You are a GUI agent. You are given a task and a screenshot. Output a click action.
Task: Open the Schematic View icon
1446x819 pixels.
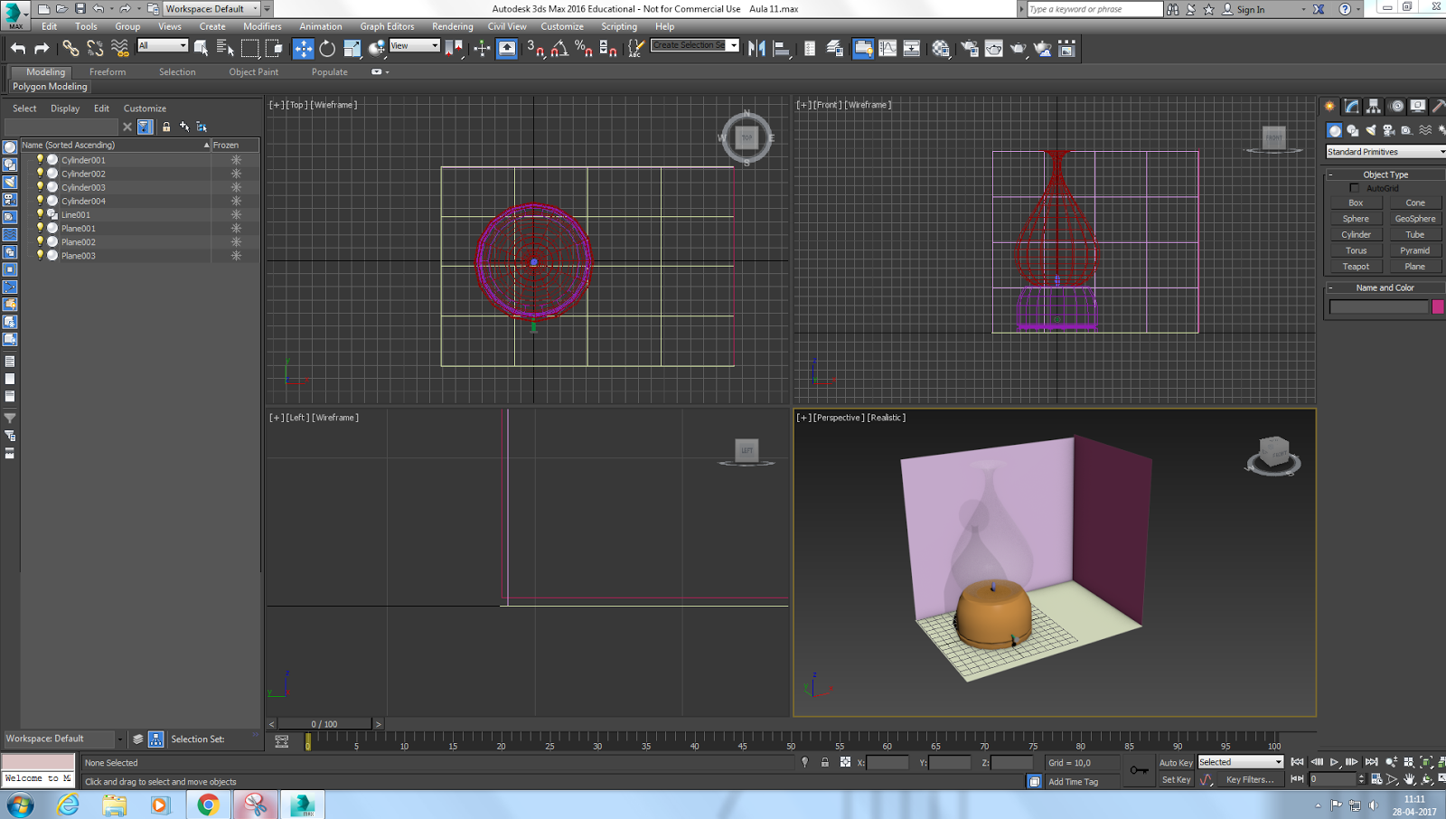click(912, 49)
